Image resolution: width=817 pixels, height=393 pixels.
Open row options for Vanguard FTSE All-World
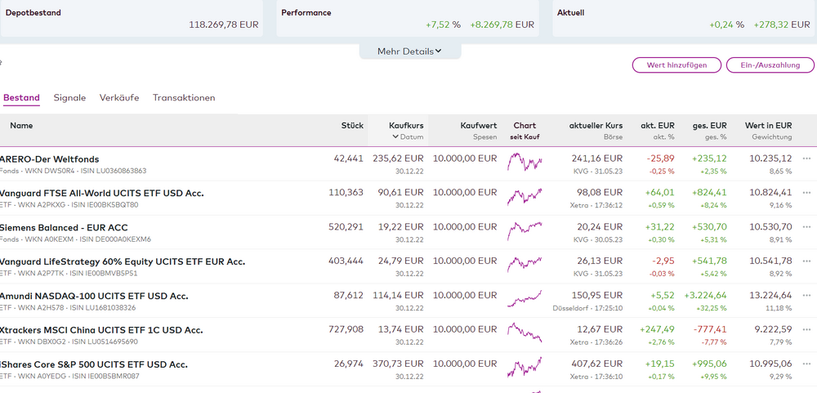[806, 193]
